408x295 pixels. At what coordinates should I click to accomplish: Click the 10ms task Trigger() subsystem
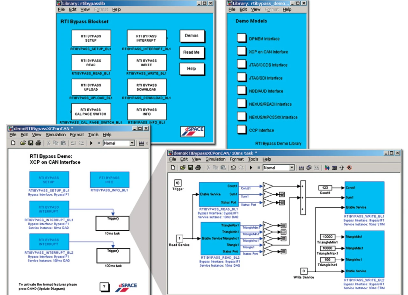[113, 223]
